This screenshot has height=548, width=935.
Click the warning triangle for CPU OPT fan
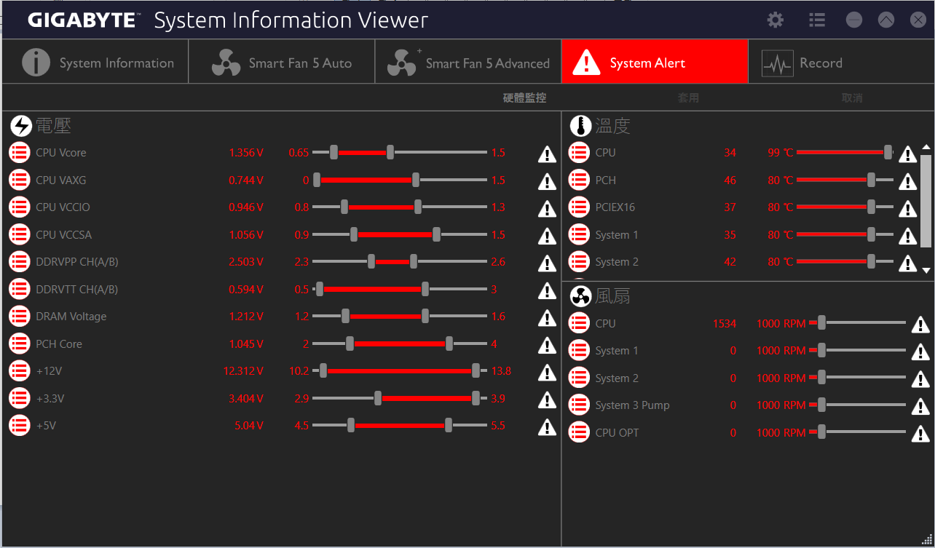(920, 434)
